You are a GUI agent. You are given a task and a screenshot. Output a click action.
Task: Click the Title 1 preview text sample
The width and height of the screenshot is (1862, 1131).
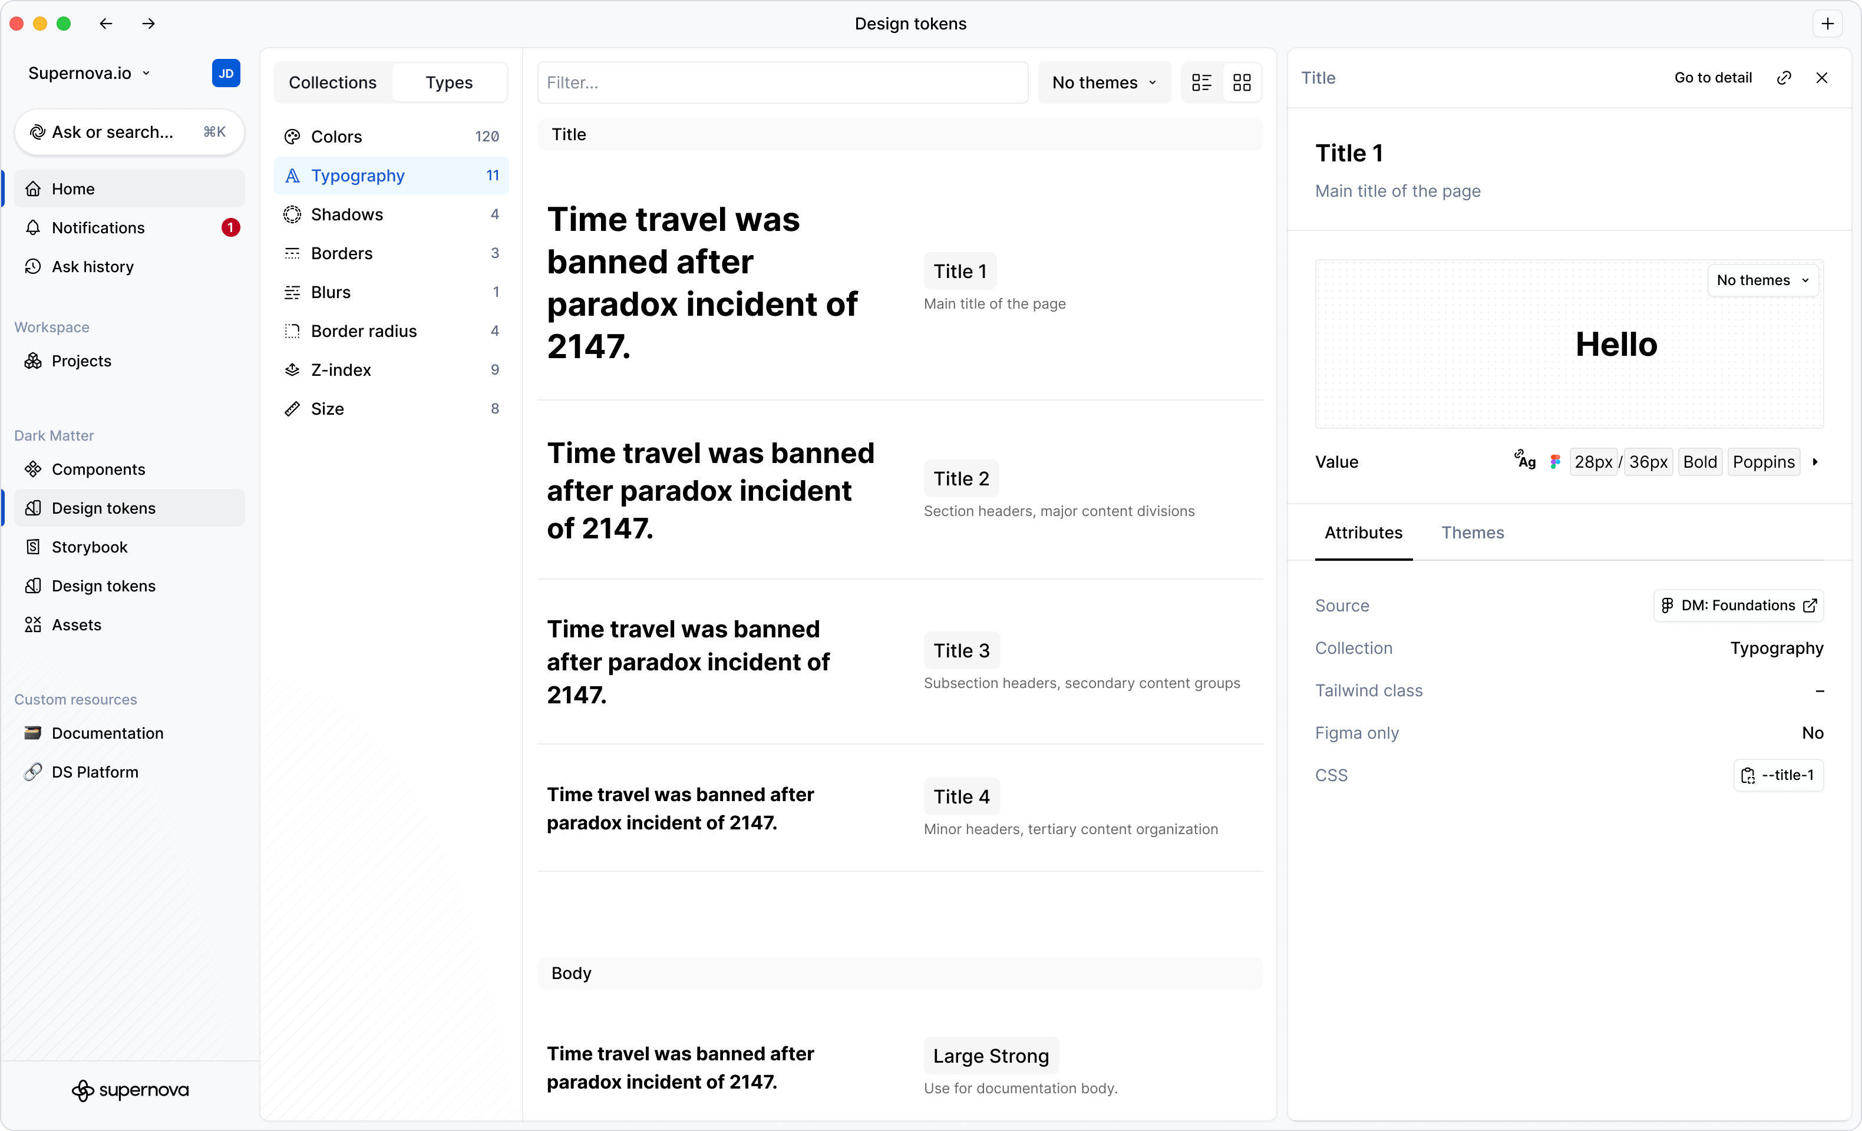coord(702,283)
